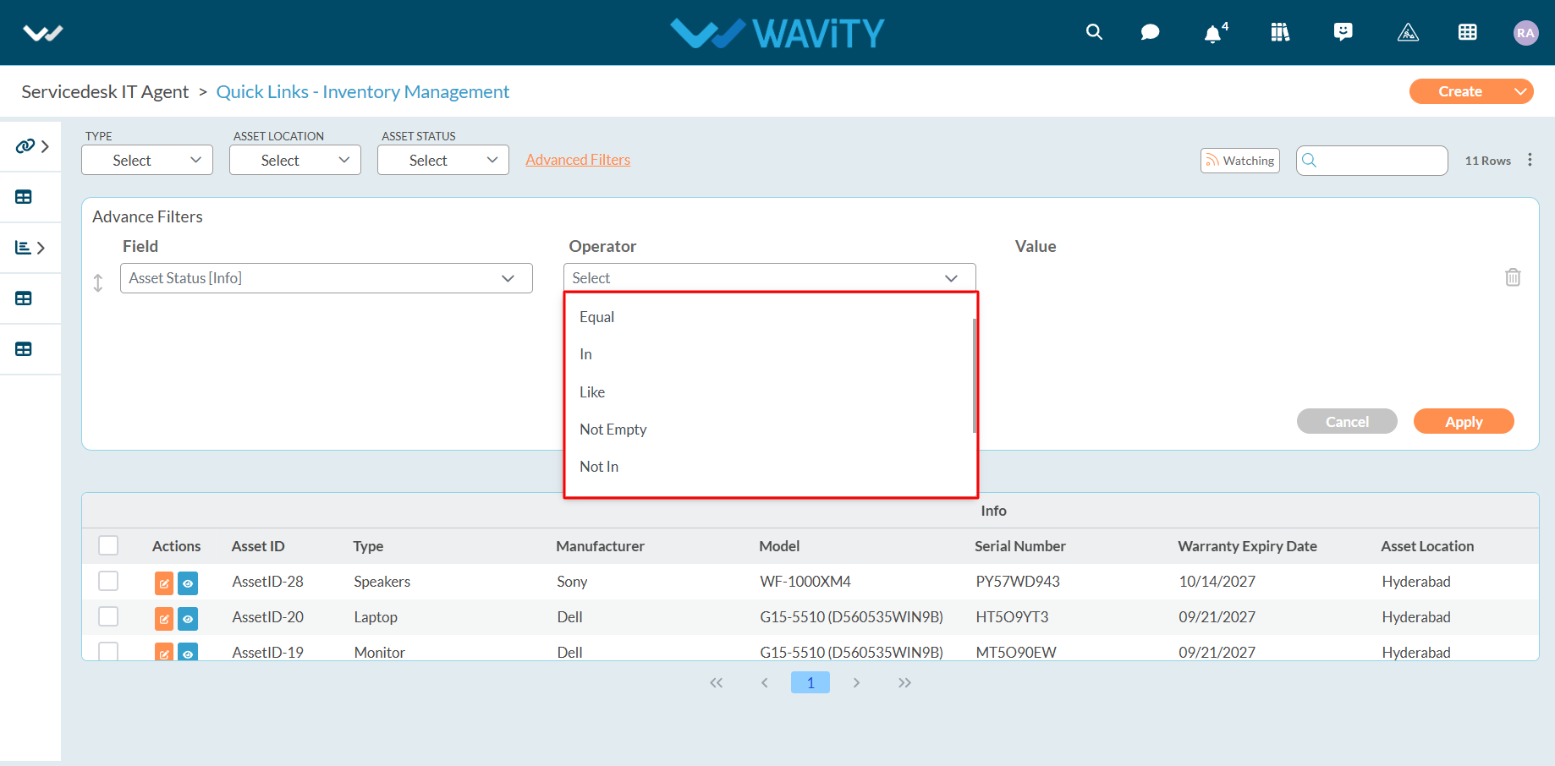The width and height of the screenshot is (1555, 766).
Task: Click model WF-1000XM4 cell
Action: [805, 582]
